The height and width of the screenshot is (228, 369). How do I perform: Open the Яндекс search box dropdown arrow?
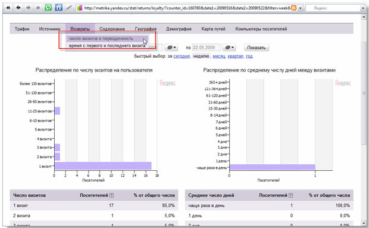(362, 8)
